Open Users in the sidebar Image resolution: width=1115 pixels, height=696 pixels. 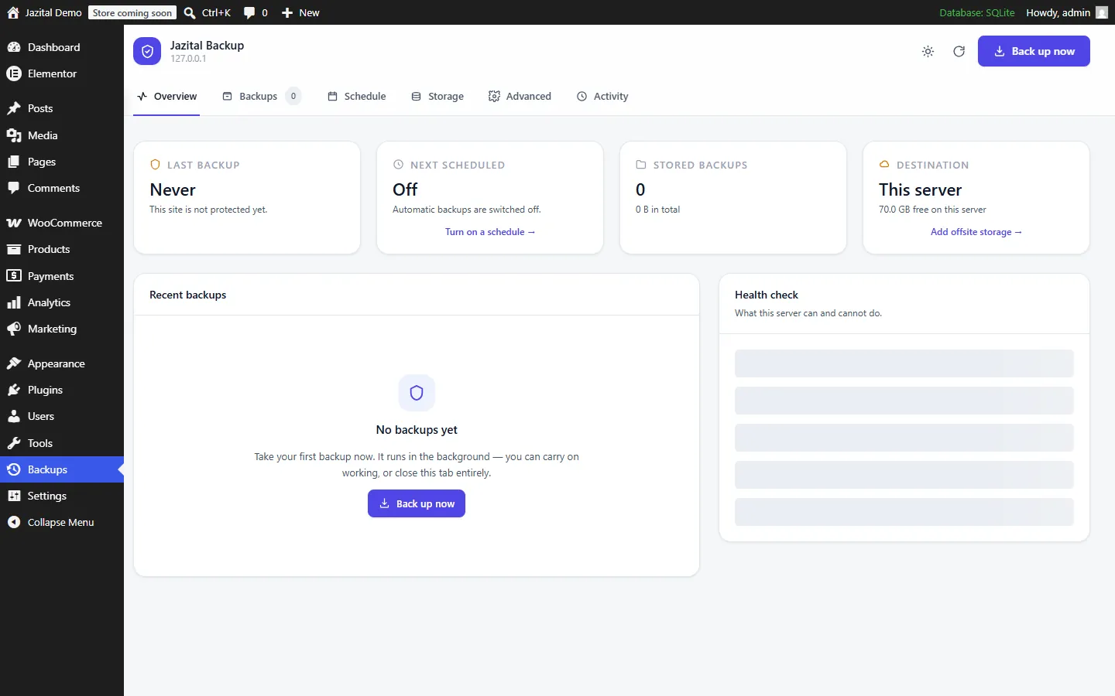pyautogui.click(x=62, y=416)
